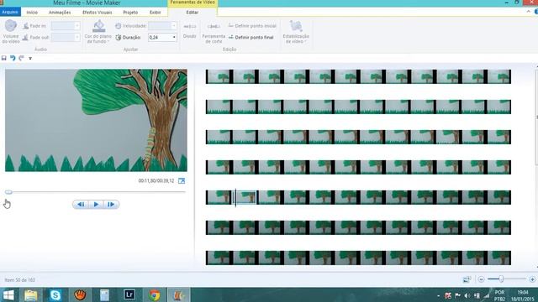Open File Explorer from taskbar
This screenshot has height=302, width=538.
click(31, 294)
